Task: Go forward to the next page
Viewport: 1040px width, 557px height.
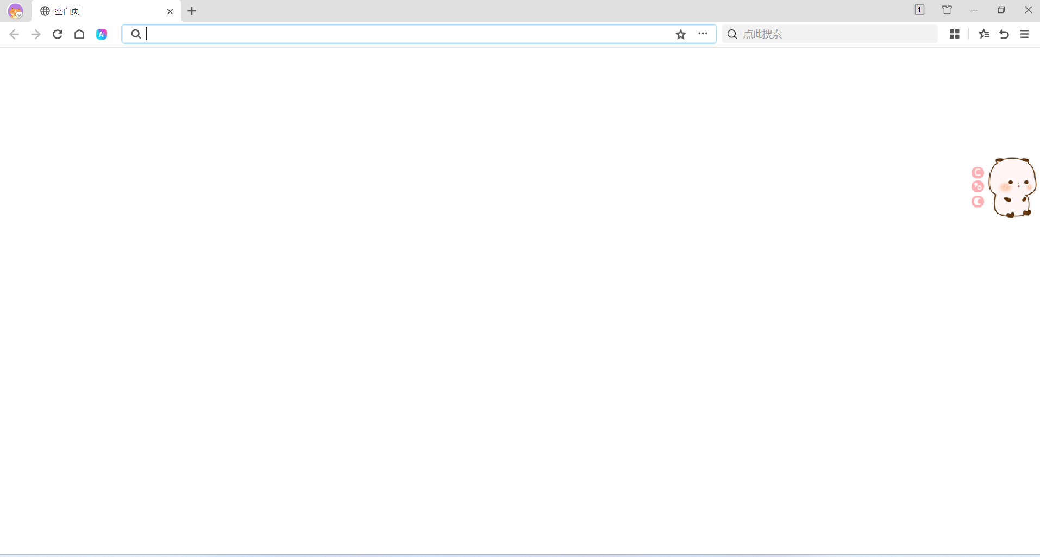Action: click(x=36, y=34)
